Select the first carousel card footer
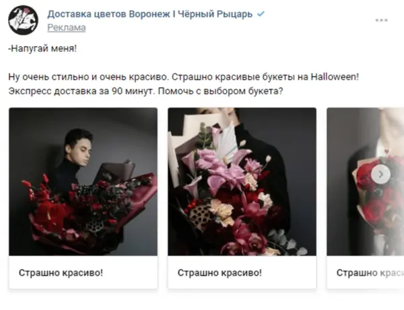This screenshot has height=310, width=404. (83, 272)
